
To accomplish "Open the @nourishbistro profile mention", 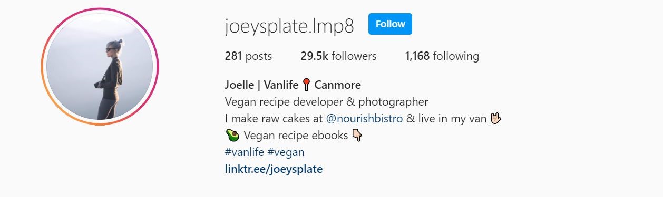I will click(365, 119).
